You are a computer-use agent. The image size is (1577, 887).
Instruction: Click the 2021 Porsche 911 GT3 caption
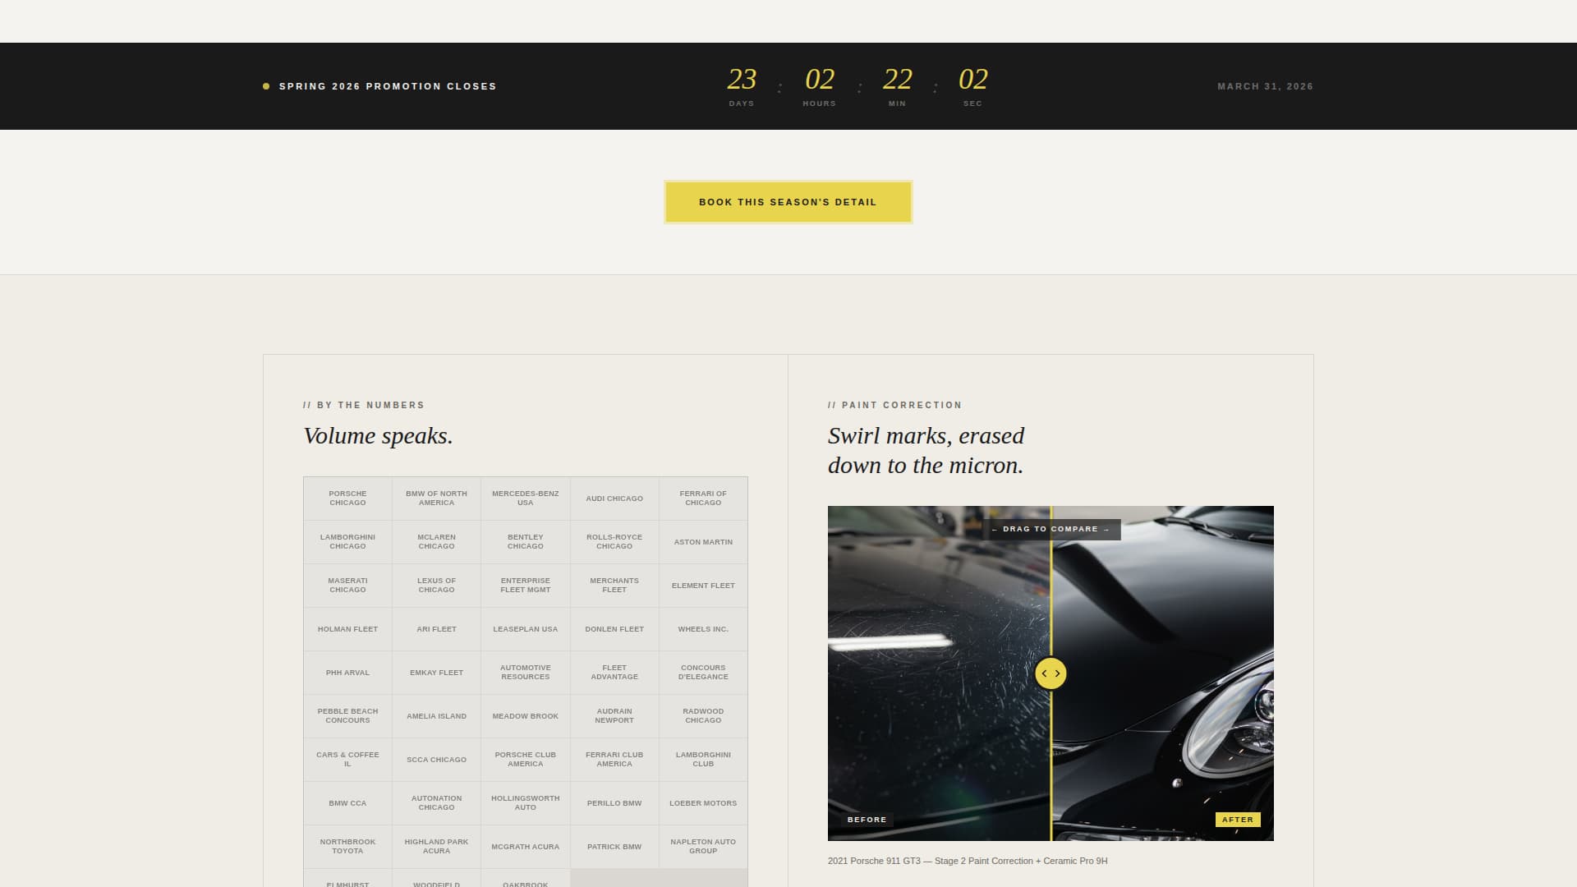968,861
